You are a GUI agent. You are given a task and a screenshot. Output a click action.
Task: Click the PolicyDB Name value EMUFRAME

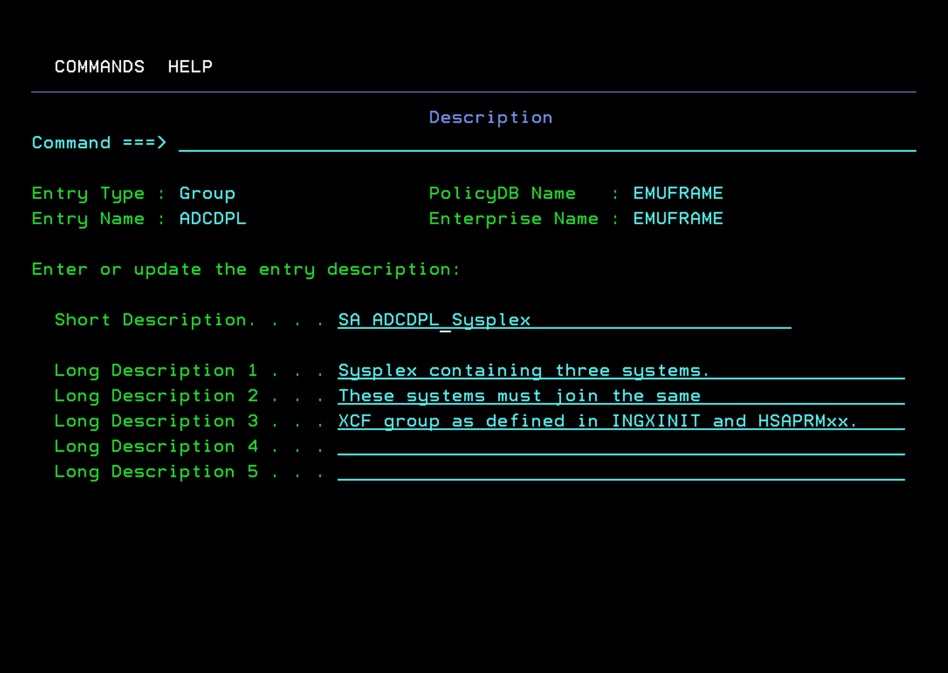tap(677, 193)
